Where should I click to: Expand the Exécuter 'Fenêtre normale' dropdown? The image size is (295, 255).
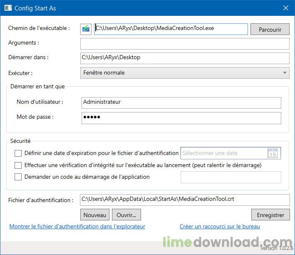[x=185, y=72]
